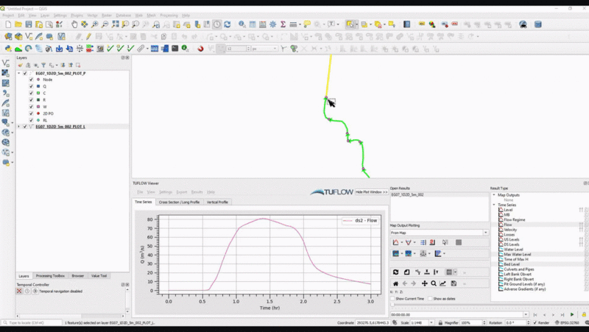Click the pan arrows icon in plot toolbar

pos(424,283)
